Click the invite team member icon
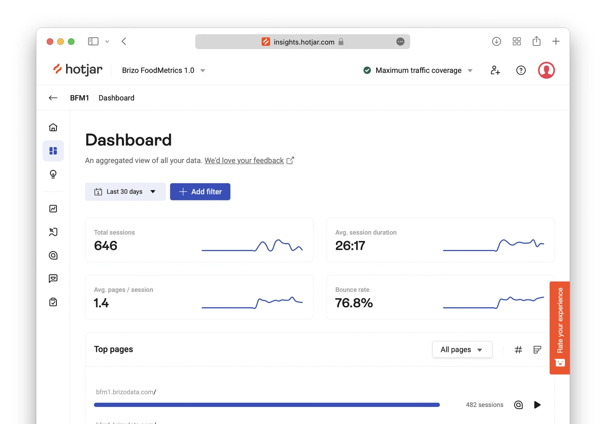This screenshot has width=606, height=424. 495,70
